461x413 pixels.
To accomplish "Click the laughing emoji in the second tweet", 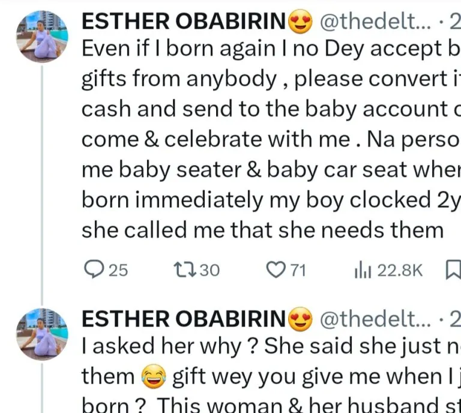I will (x=153, y=377).
